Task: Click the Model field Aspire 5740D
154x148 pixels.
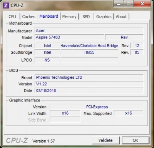Action: (69, 37)
